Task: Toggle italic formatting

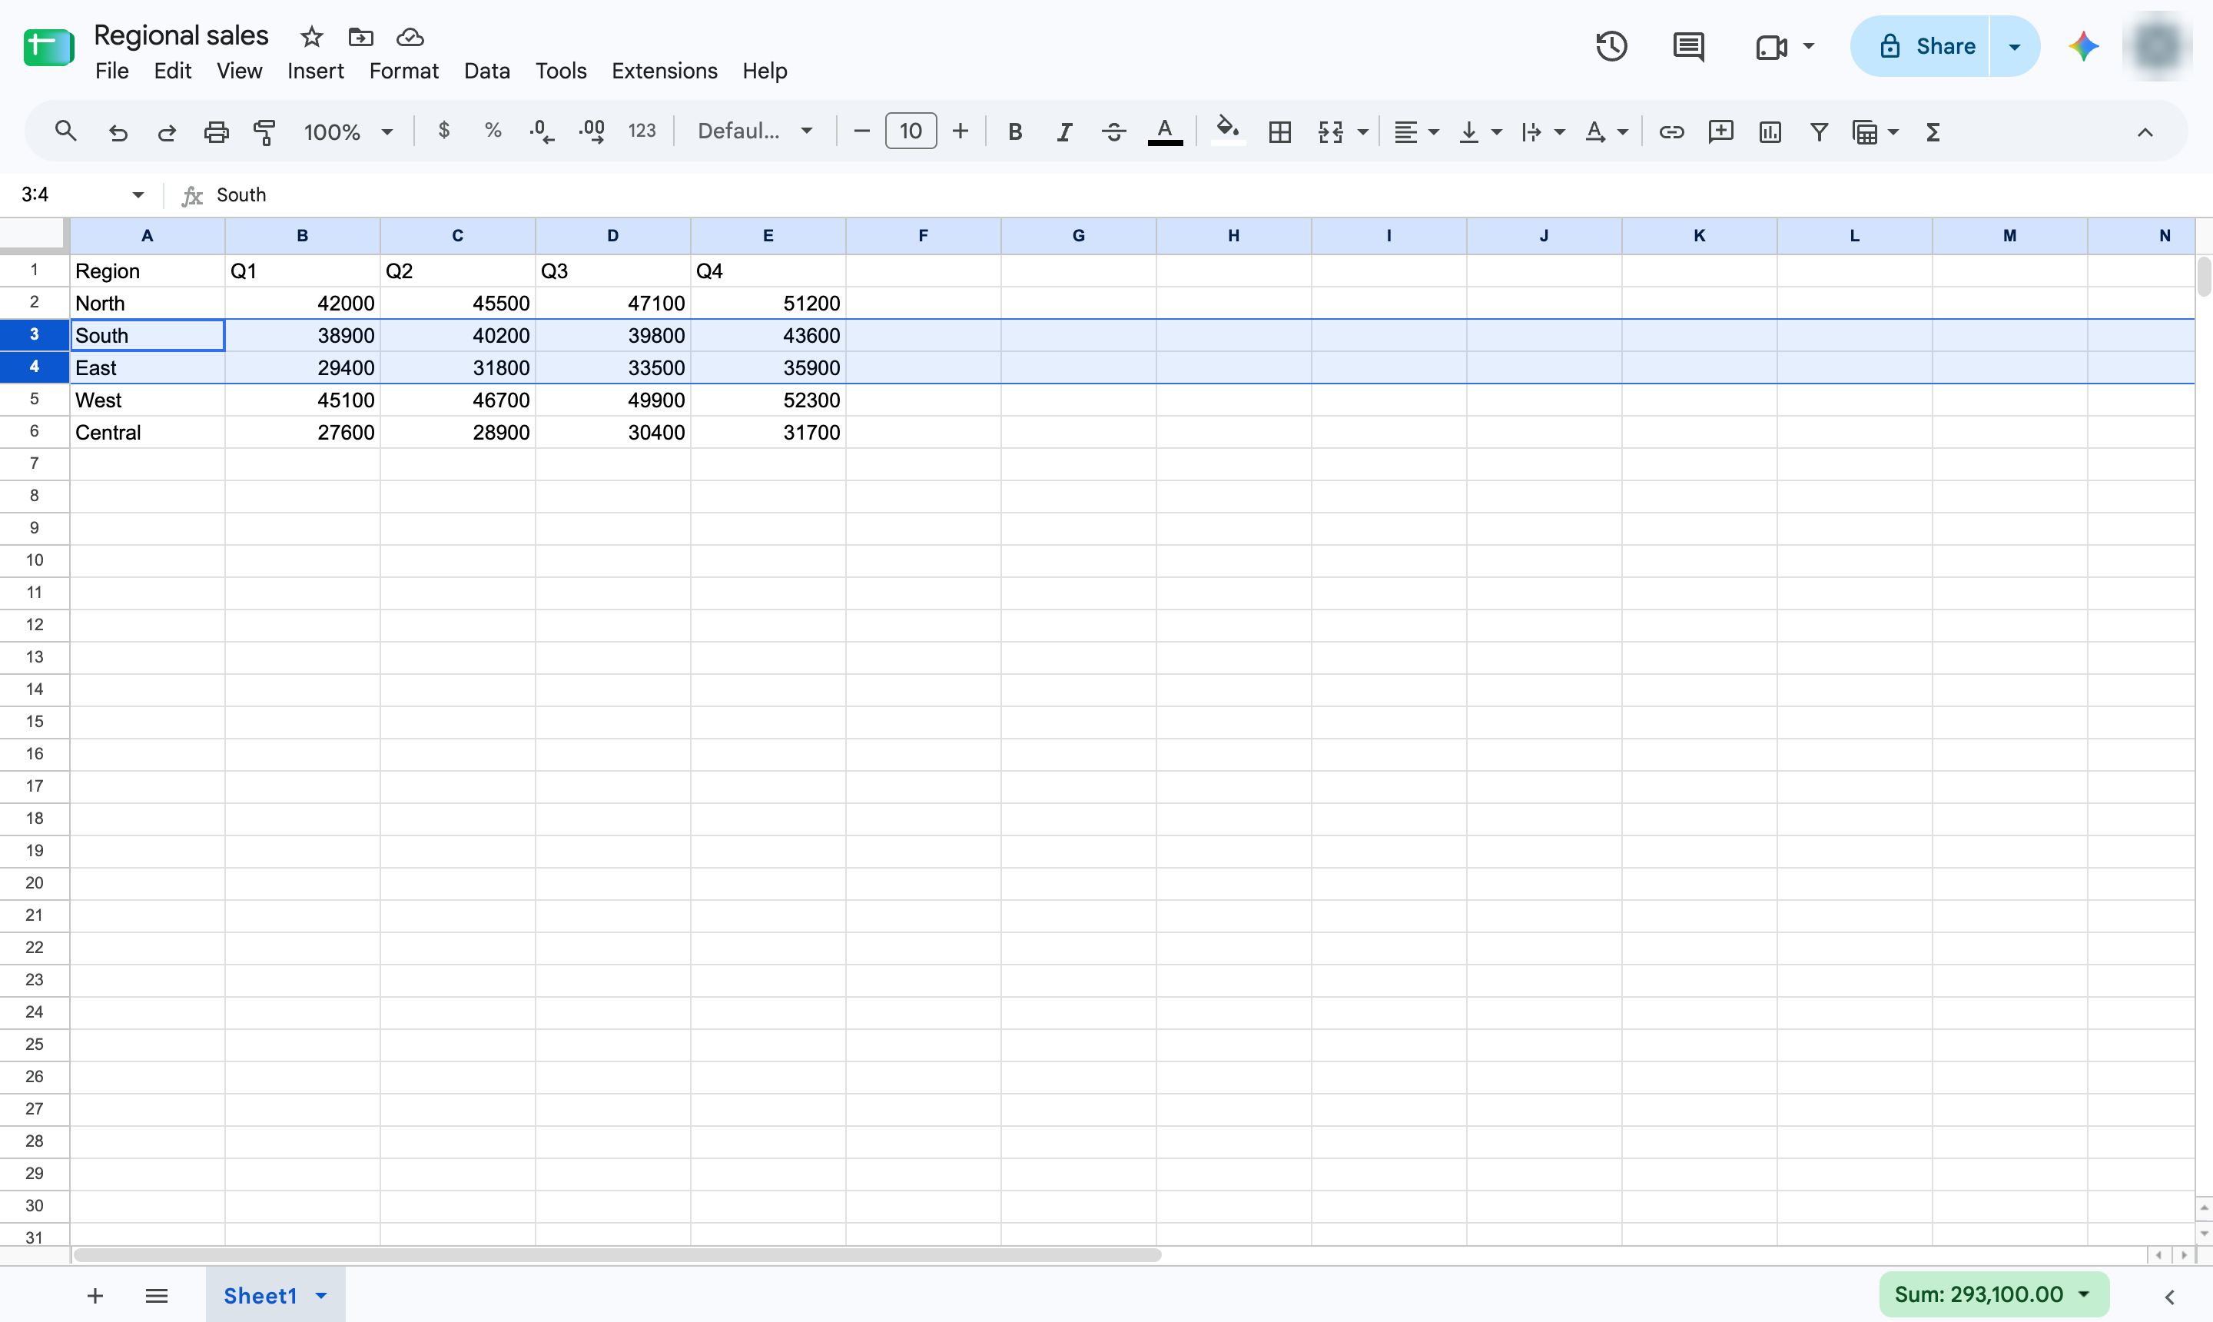Action: click(1063, 132)
